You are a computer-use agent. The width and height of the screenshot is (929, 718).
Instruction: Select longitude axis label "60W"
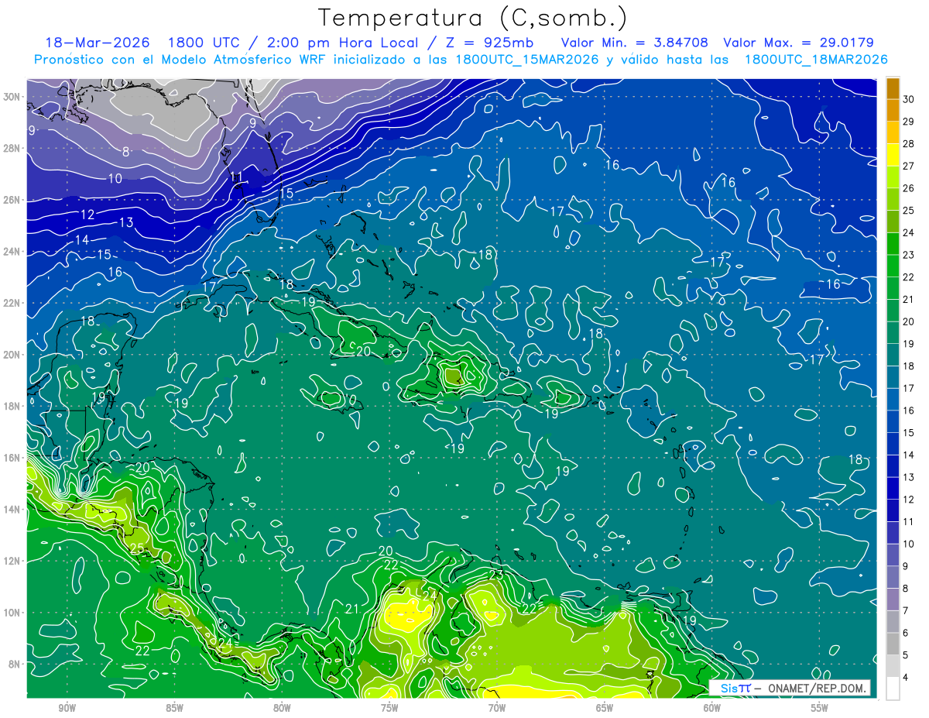[x=712, y=708]
